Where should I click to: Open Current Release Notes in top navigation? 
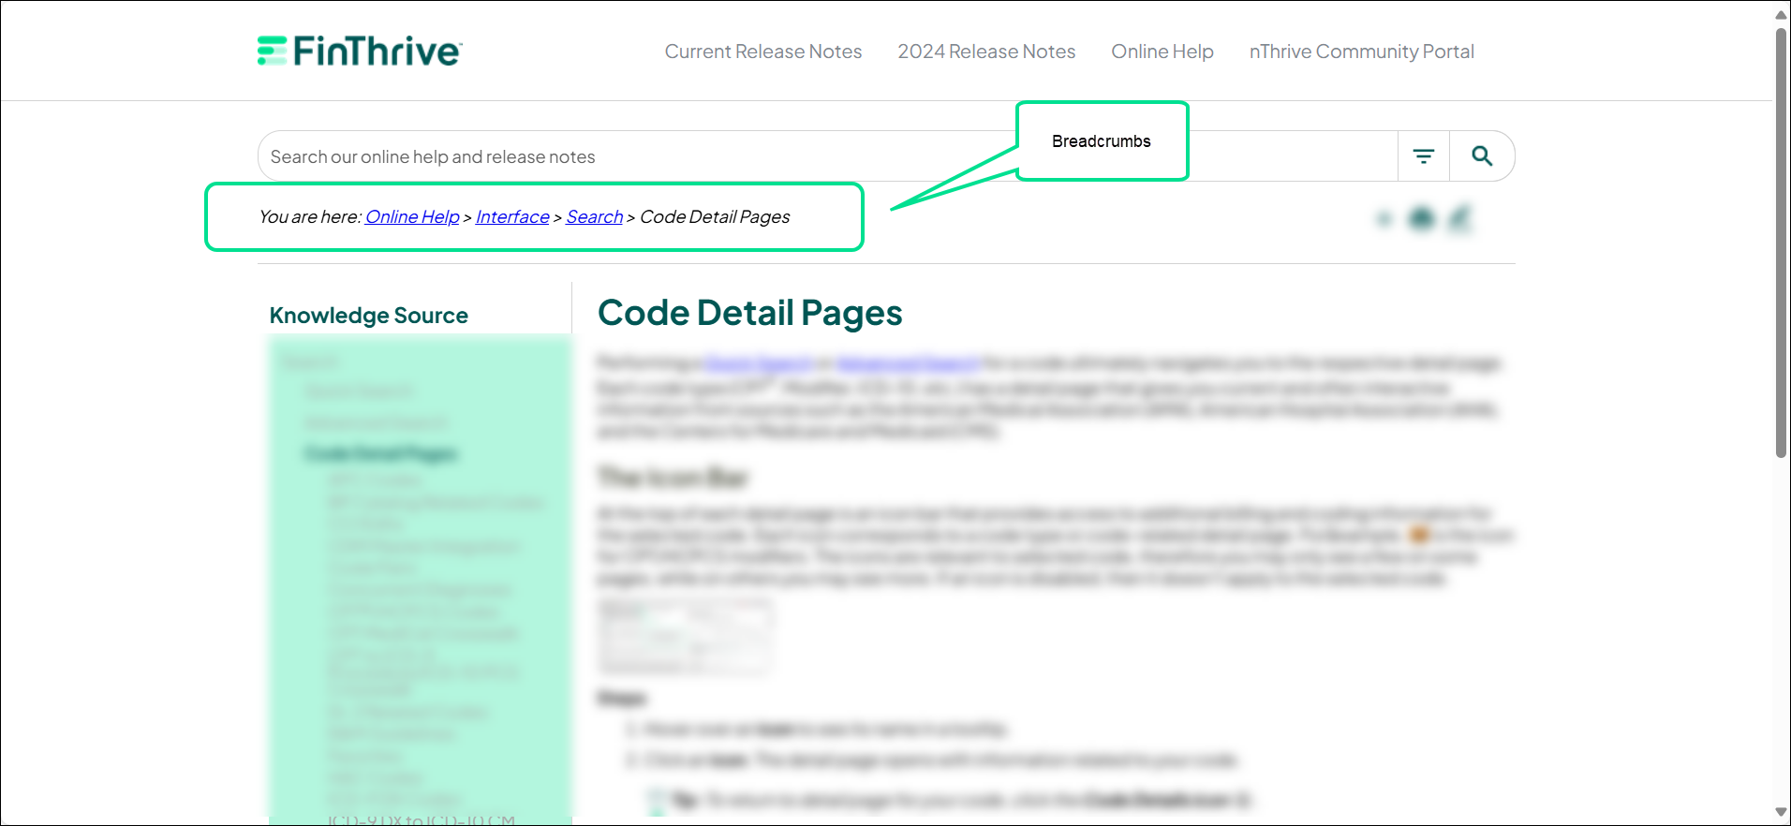click(762, 52)
